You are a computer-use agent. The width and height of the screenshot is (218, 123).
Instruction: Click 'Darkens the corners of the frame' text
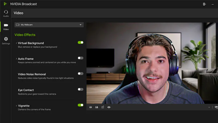[34, 110]
